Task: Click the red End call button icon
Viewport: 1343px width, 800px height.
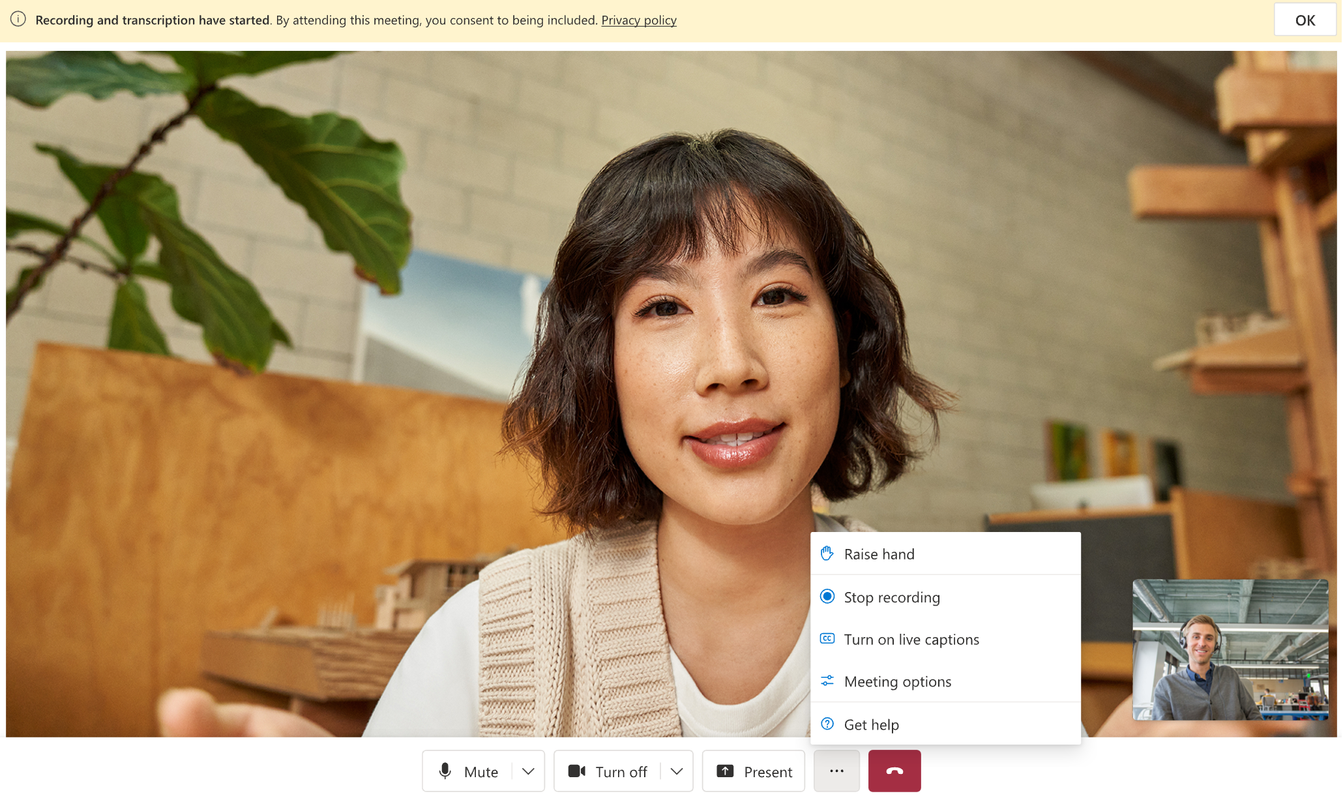Action: coord(893,771)
